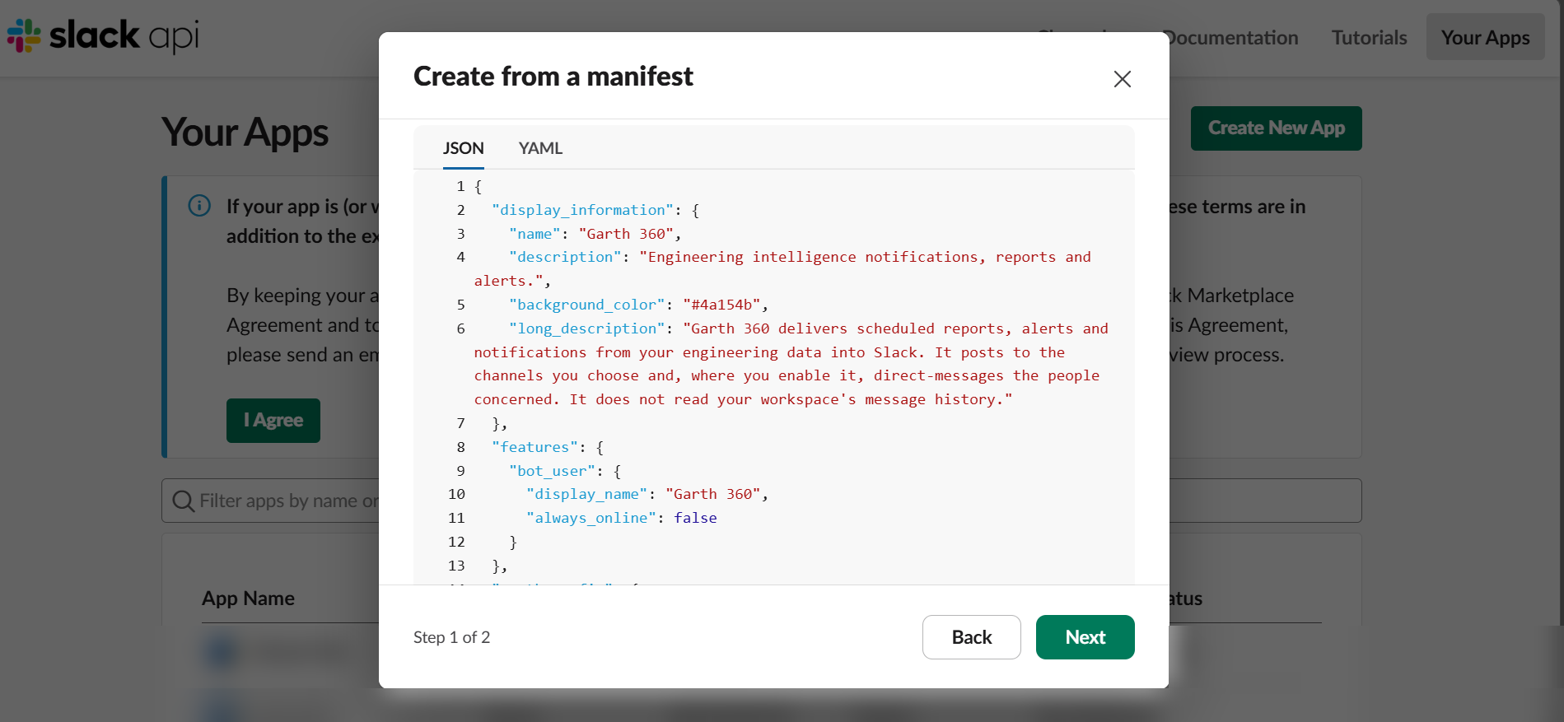Close the Create from a manifest dialog

pos(1122,79)
